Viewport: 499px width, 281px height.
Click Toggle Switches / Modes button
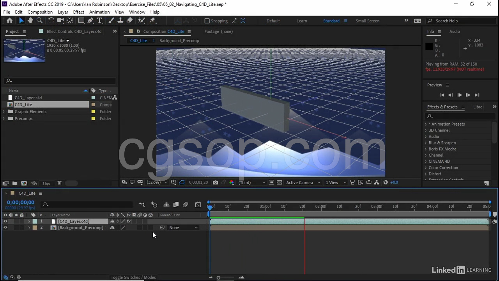click(133, 277)
